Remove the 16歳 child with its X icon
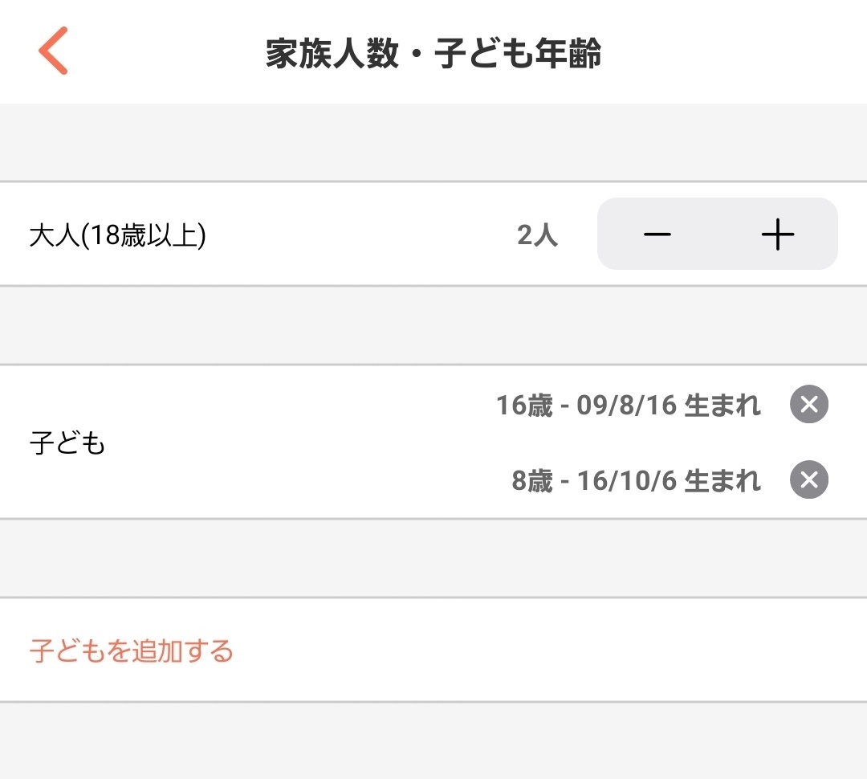Image resolution: width=867 pixels, height=779 pixels. click(809, 405)
